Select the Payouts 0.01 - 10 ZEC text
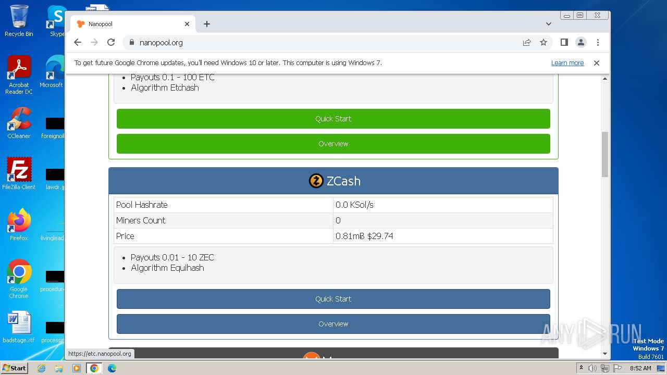The width and height of the screenshot is (667, 375). (x=172, y=257)
